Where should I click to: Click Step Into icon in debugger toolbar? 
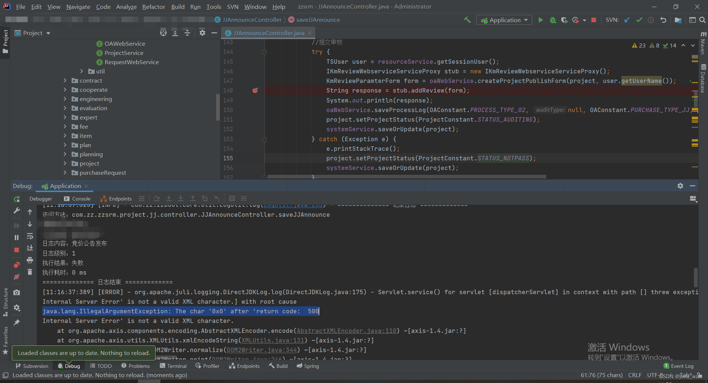tap(169, 199)
